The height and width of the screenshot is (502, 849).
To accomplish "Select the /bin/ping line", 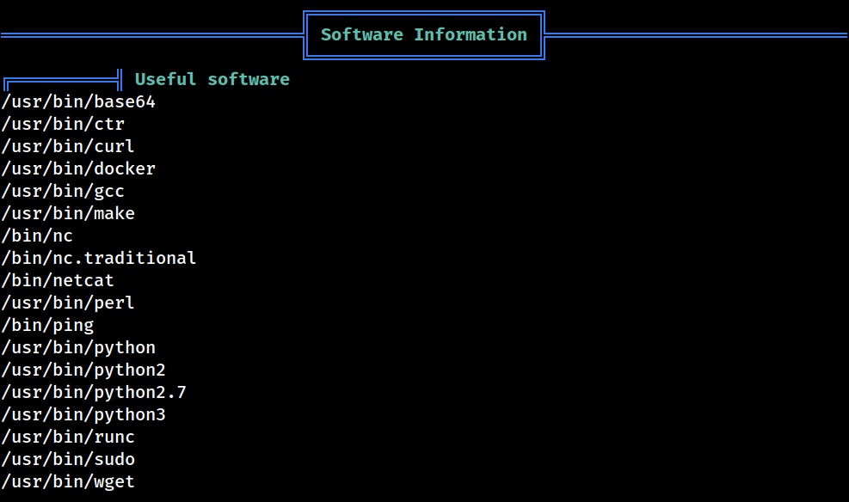I will click(47, 326).
